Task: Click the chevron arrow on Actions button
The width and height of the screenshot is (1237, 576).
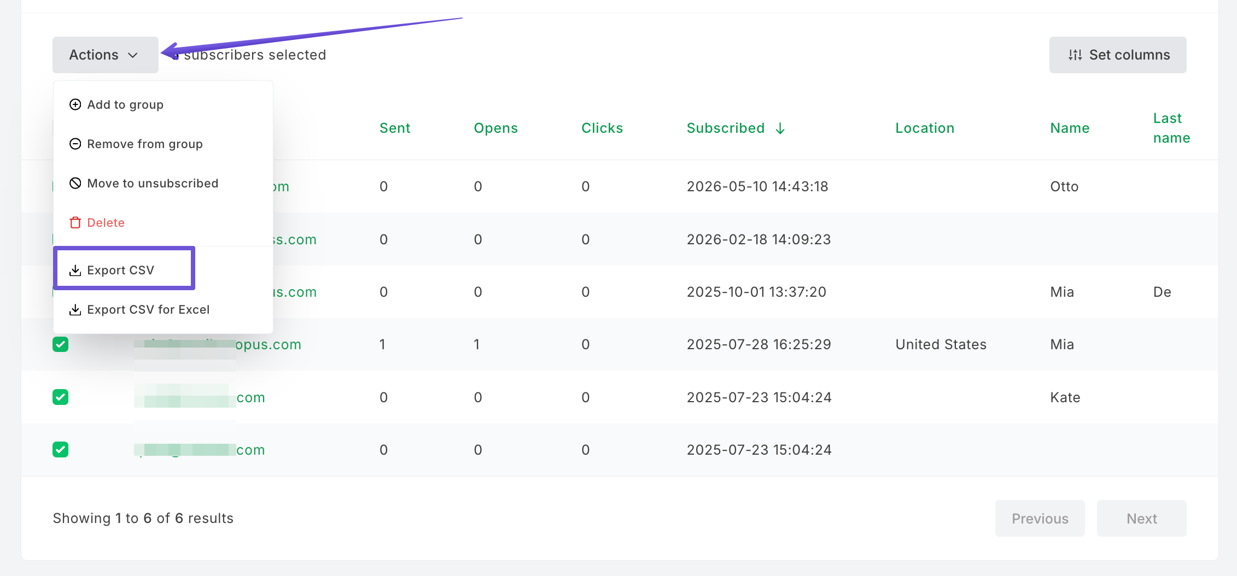Action: point(133,55)
